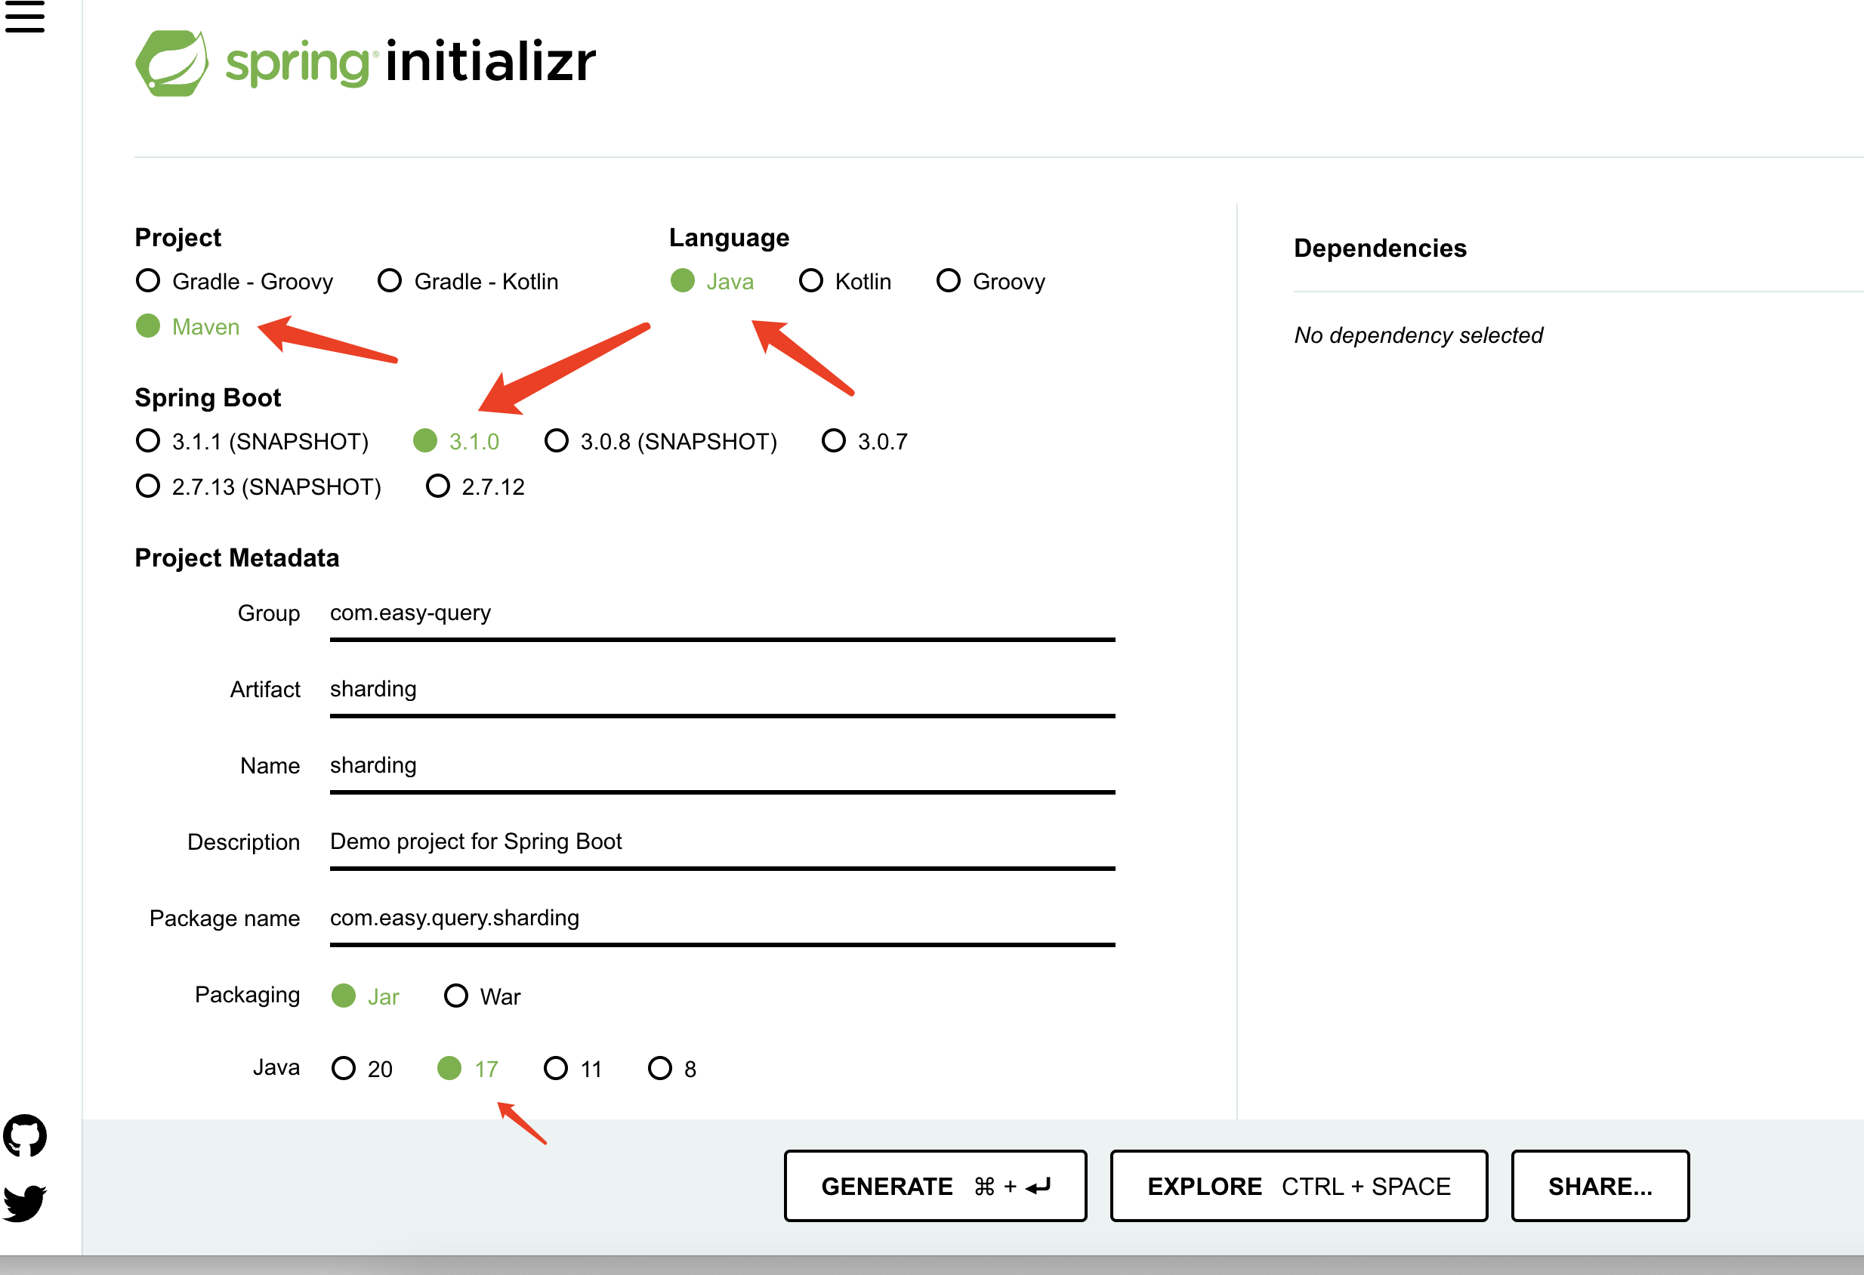Open the GitHub link icon
1864x1275 pixels.
pos(25,1135)
